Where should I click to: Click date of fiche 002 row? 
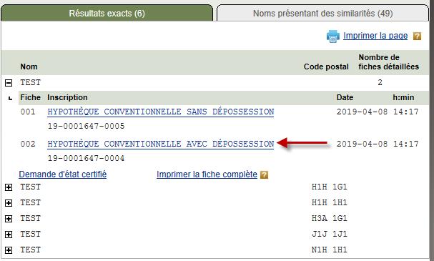click(x=362, y=144)
